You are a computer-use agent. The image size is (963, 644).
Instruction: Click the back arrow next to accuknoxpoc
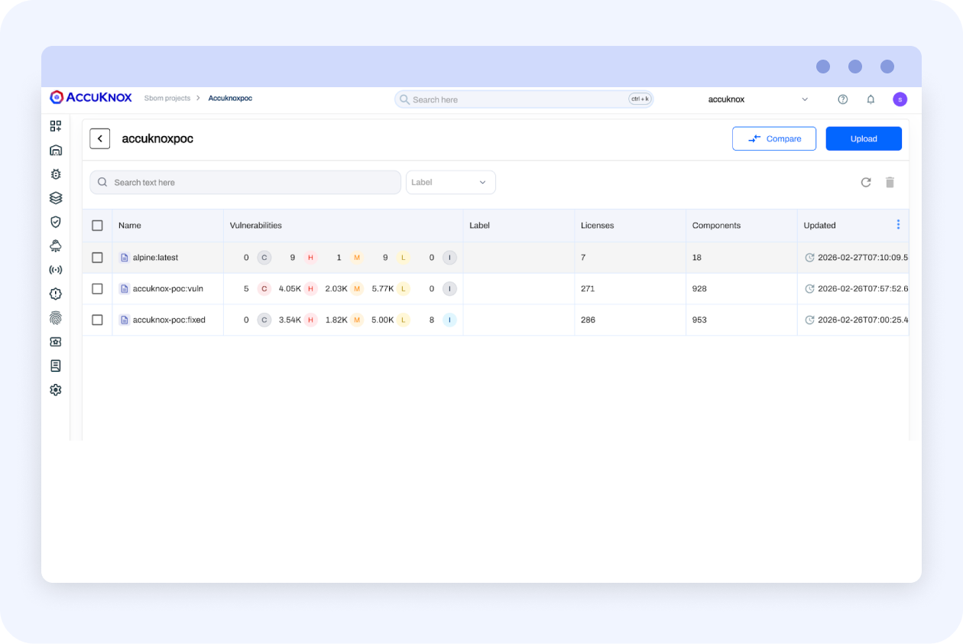pyautogui.click(x=100, y=138)
